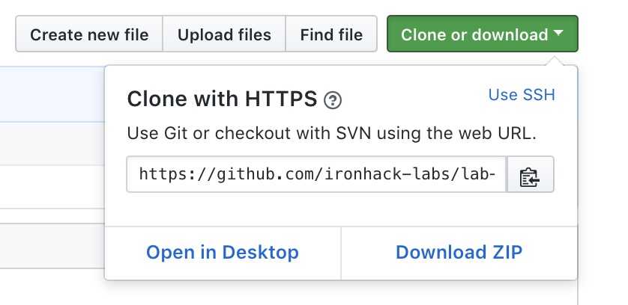Viewport: 628px width, 305px height.
Task: Click Create new file button
Action: click(89, 34)
